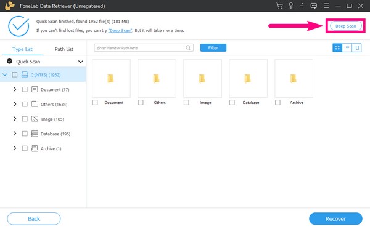Open the Document folder thumbnail
The width and height of the screenshot is (370, 232).
[x=111, y=78]
